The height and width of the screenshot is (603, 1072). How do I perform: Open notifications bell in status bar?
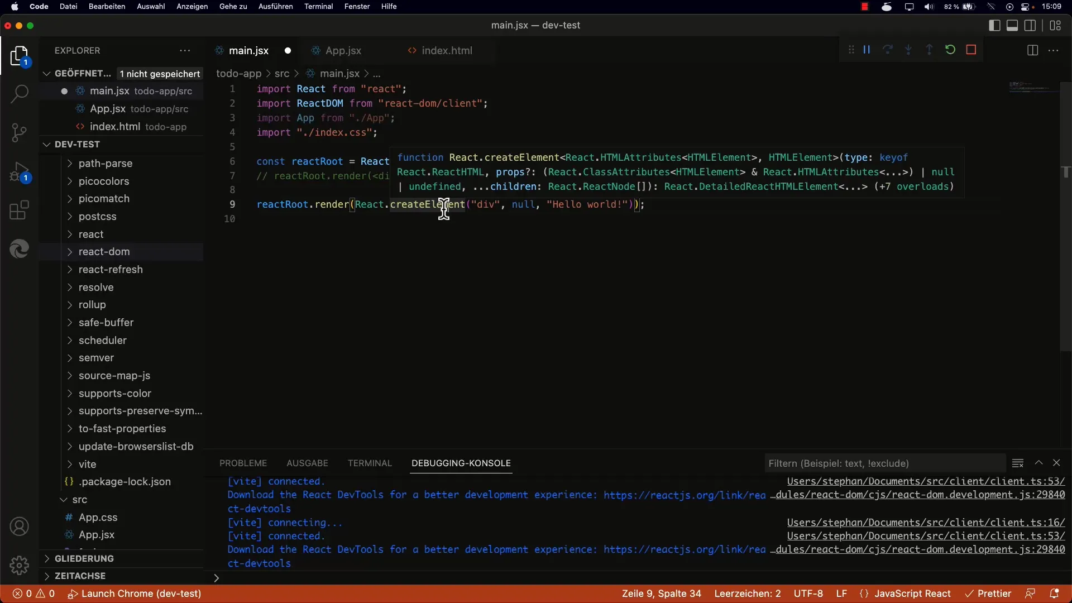click(x=1054, y=594)
